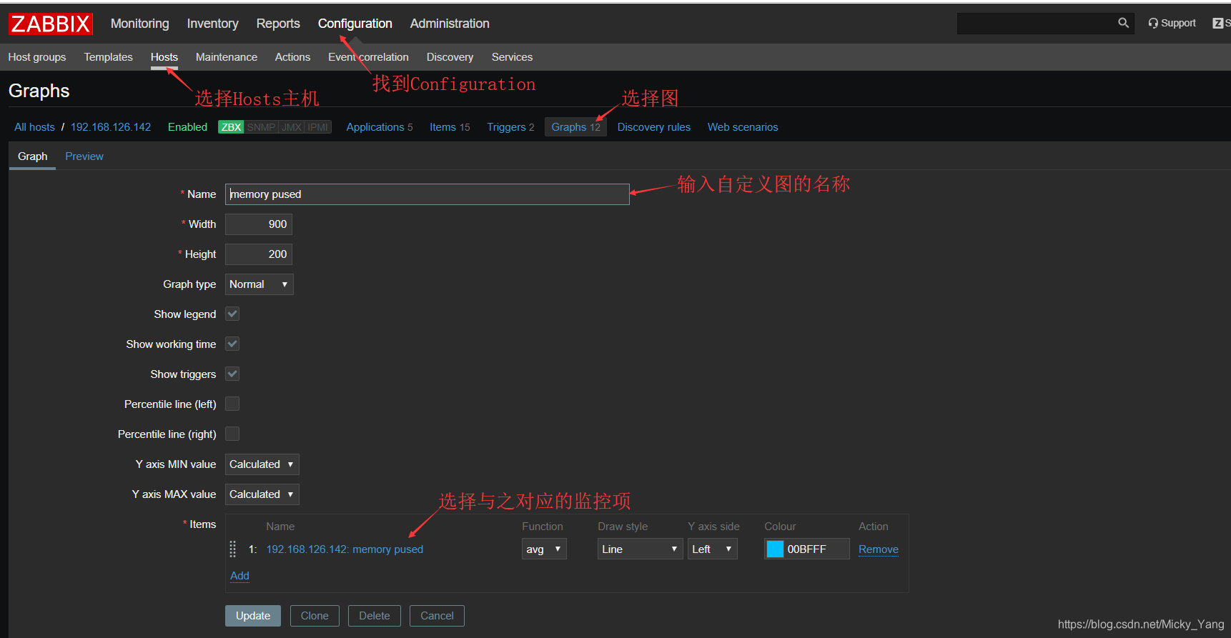
Task: Go to Actions submenu
Action: click(x=292, y=57)
